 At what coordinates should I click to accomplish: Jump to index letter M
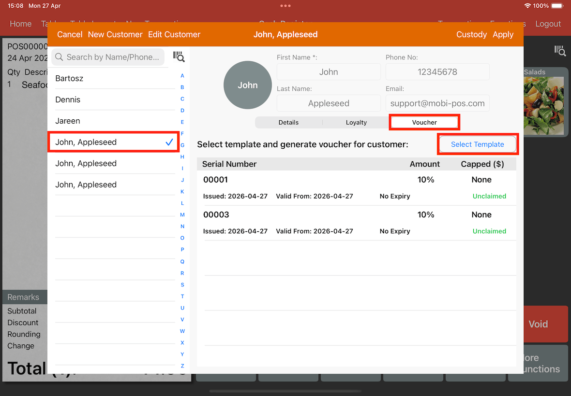(182, 215)
